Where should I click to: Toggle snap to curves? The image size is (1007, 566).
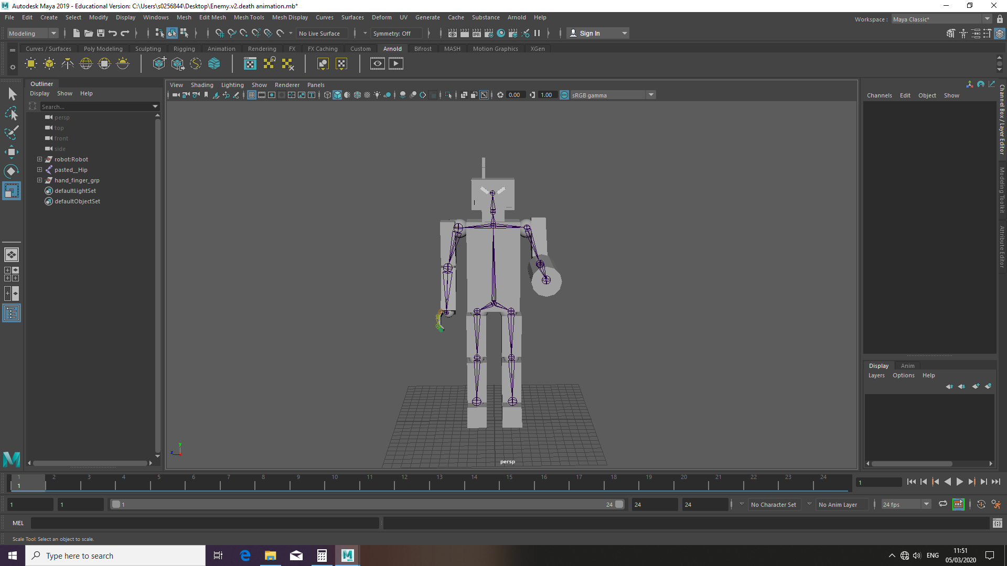(x=232, y=33)
